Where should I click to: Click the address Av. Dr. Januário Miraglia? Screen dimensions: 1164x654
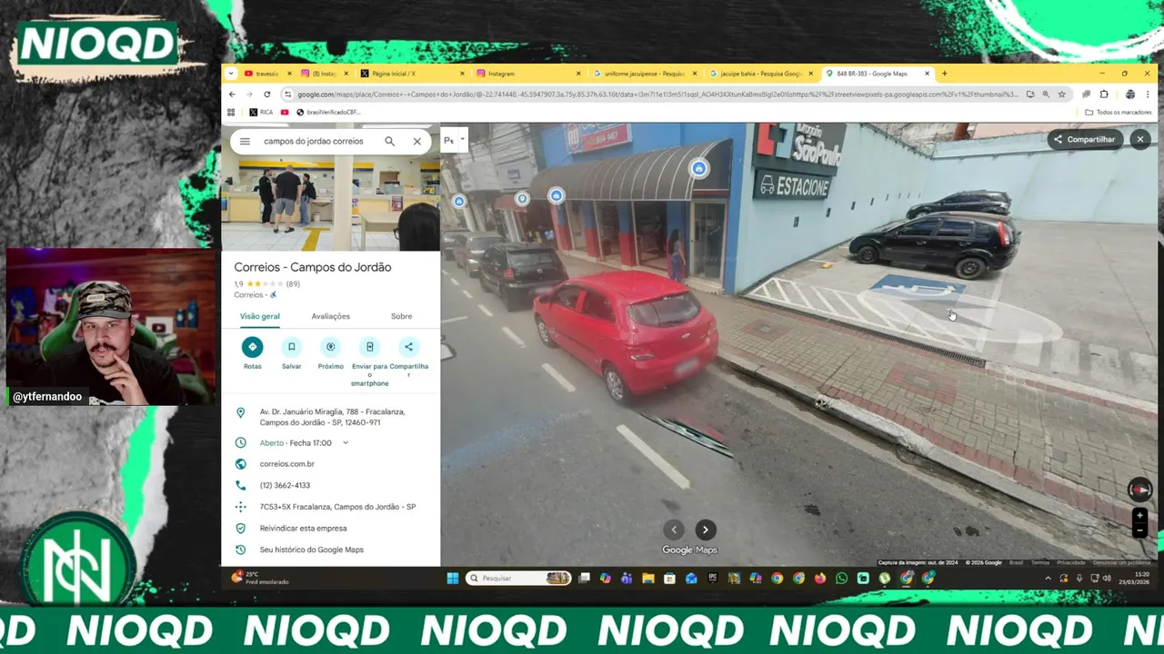coord(332,417)
